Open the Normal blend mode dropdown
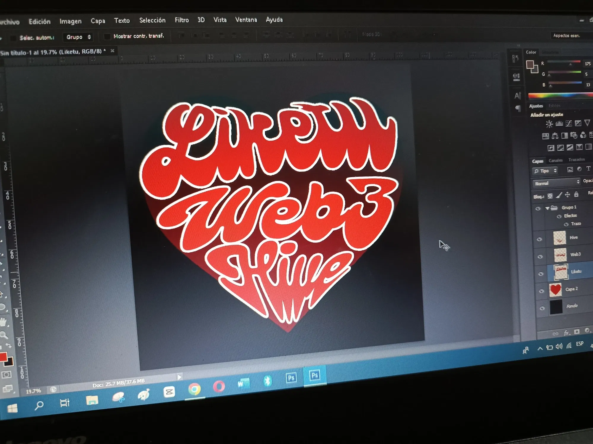The height and width of the screenshot is (444, 593). click(557, 183)
